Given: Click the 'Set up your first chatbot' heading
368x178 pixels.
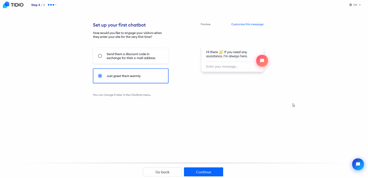Looking at the screenshot, I should [119, 25].
